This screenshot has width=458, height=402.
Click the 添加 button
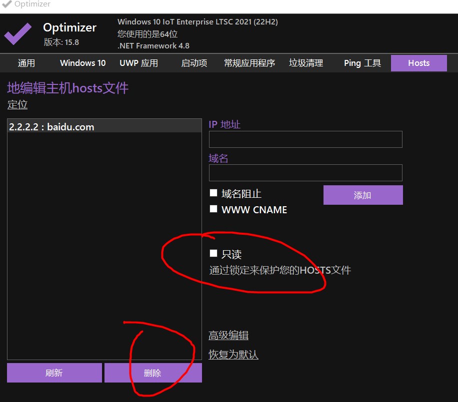pos(363,195)
